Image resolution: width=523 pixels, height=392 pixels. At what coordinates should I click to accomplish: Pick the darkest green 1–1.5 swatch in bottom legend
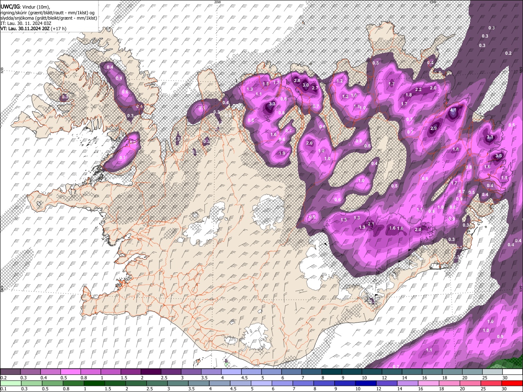[94, 383]
